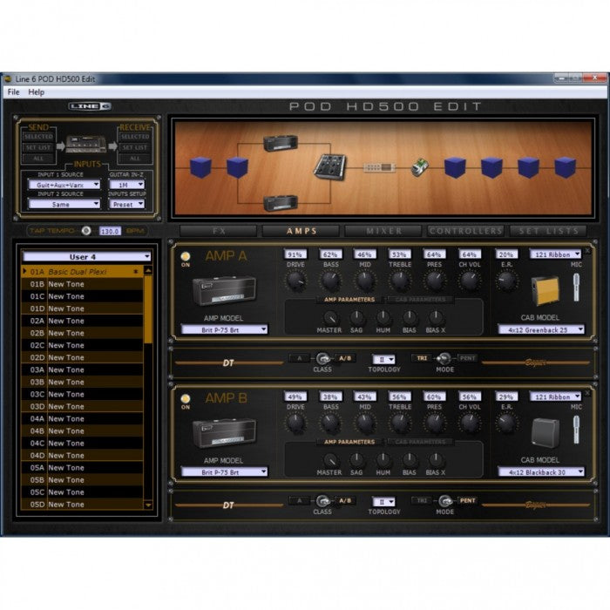Screen dimensions: 610x610
Task: Open the Amp B Cab Model dropdown
Action: click(x=541, y=472)
